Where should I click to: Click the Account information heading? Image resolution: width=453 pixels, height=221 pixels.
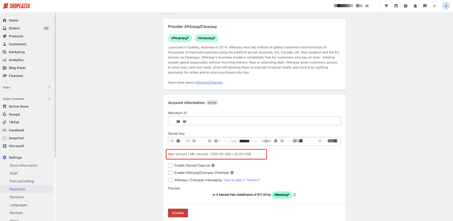coord(187,103)
